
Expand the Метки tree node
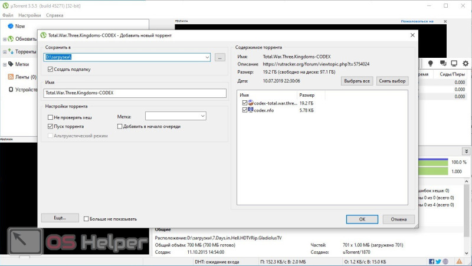point(5,64)
